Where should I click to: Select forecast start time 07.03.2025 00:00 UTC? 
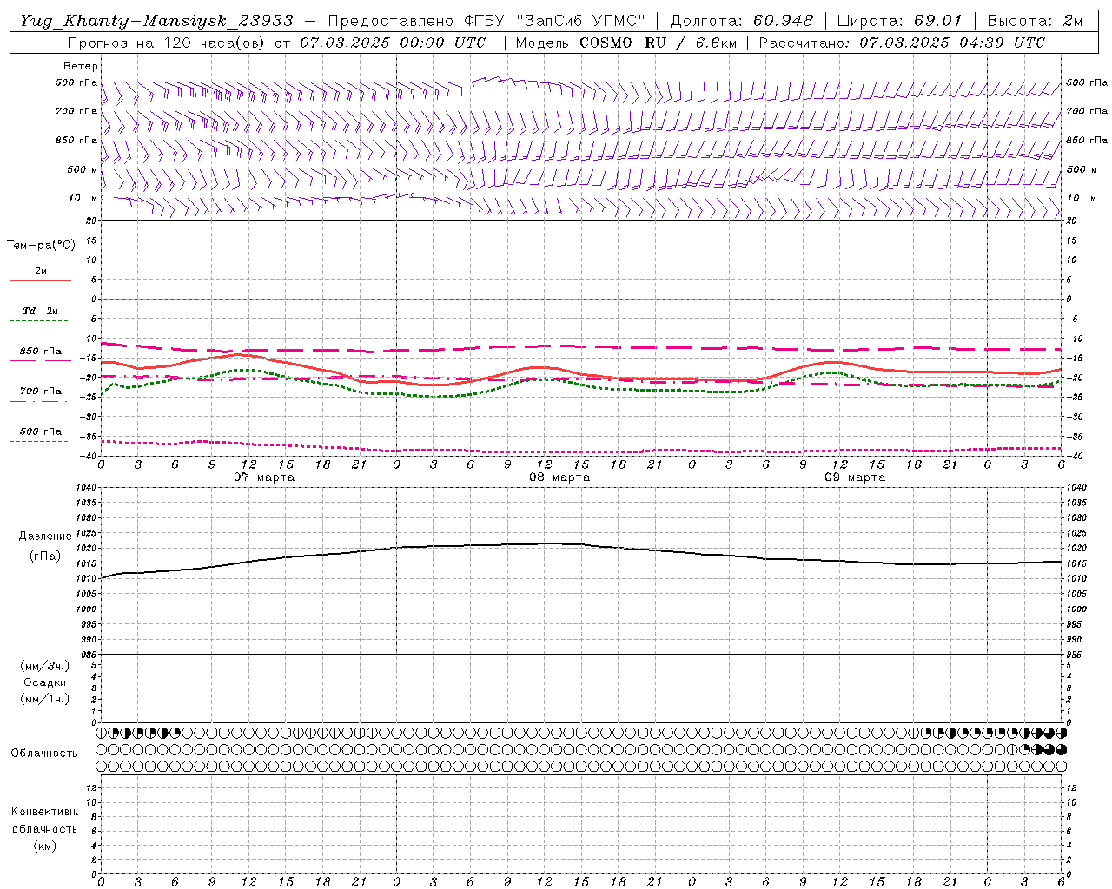pyautogui.click(x=393, y=43)
